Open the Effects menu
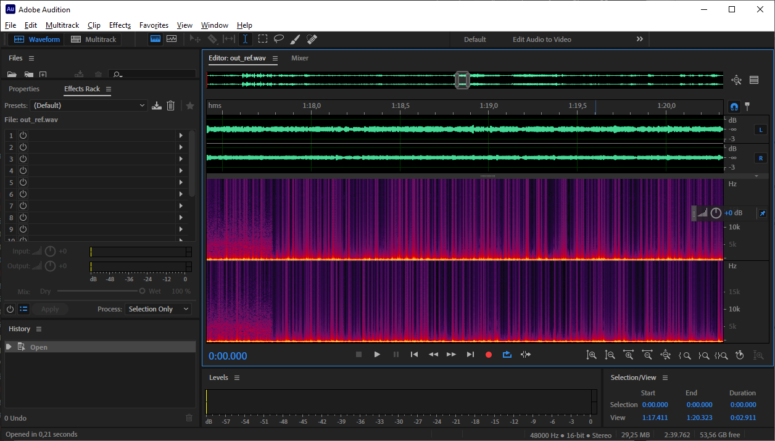 click(120, 25)
